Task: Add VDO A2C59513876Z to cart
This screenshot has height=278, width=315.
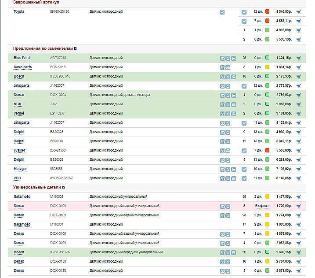Action: click(299, 178)
